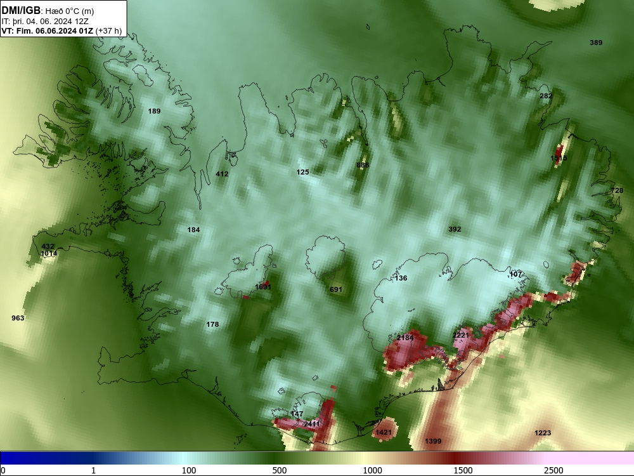Viewport: 634px width, 476px height.
Task: Click the 1000 tick on the color scale
Action: click(x=372, y=470)
